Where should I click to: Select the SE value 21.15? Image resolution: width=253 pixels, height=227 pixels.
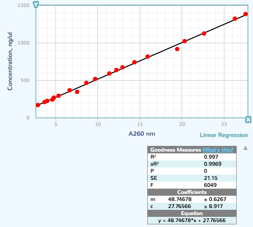click(x=211, y=178)
